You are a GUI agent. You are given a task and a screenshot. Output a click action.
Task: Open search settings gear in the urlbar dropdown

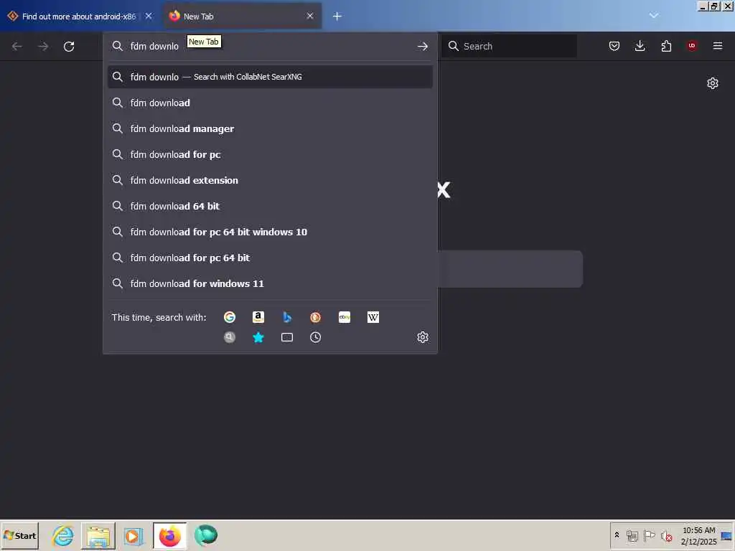point(422,337)
